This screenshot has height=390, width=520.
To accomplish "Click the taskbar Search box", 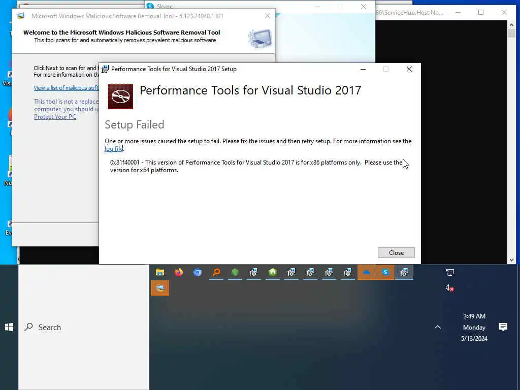I will click(84, 328).
